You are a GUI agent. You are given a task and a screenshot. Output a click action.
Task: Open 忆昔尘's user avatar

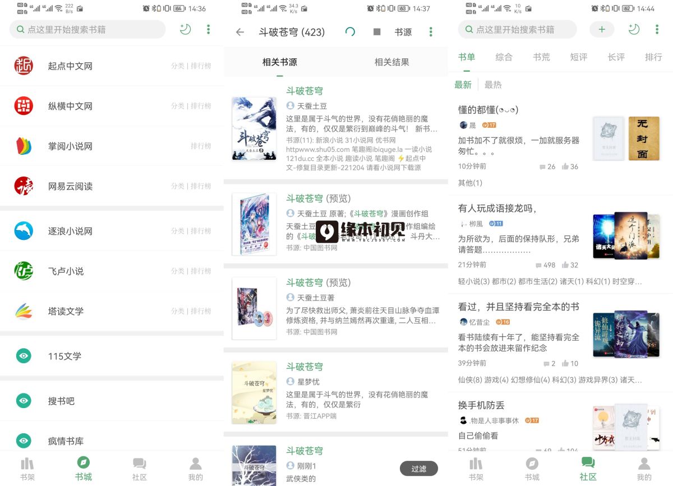(x=463, y=322)
